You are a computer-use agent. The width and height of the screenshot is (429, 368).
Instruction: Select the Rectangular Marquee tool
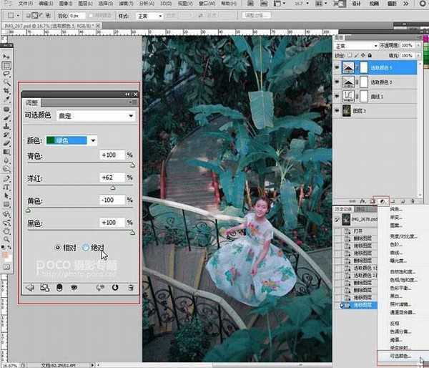pyautogui.click(x=6, y=65)
